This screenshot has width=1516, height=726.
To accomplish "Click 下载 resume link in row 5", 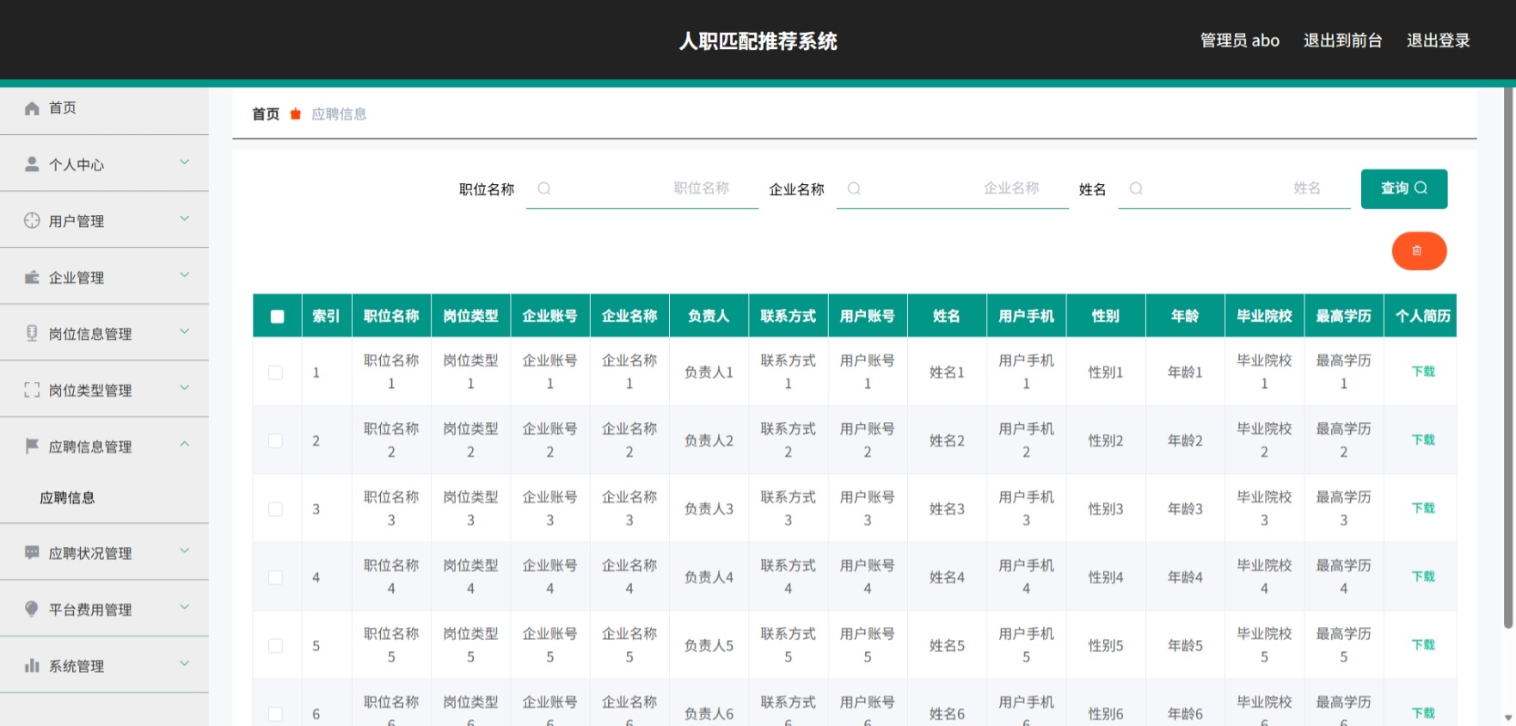I will tap(1423, 644).
